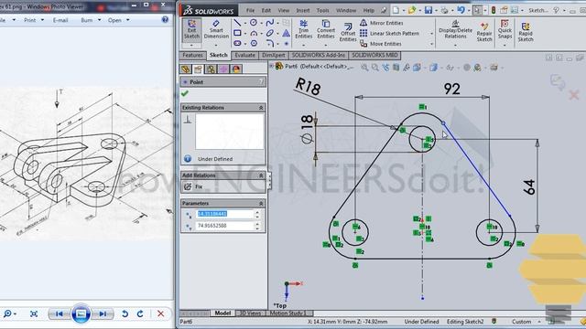
Task: Click the New document icon
Action: (x=396, y=10)
